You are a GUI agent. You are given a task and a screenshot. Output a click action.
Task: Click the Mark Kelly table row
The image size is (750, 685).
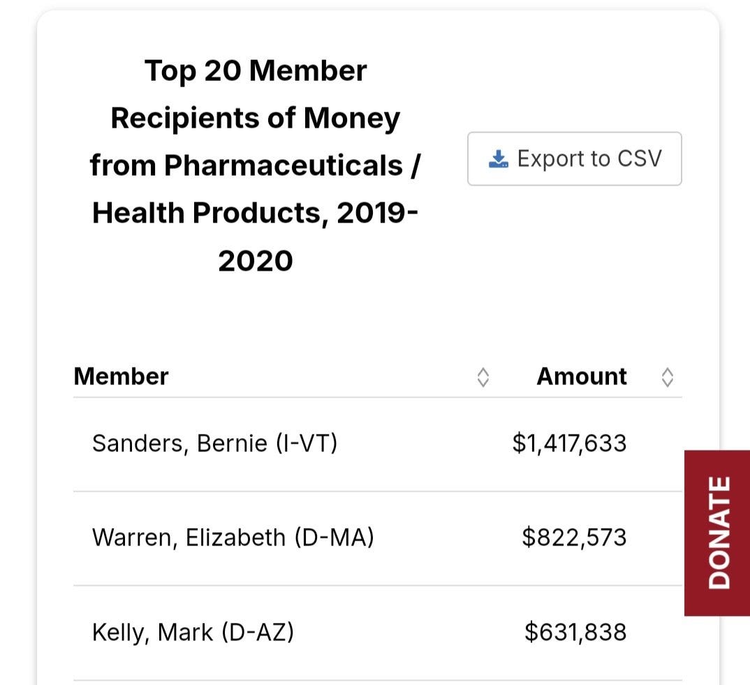(x=377, y=633)
